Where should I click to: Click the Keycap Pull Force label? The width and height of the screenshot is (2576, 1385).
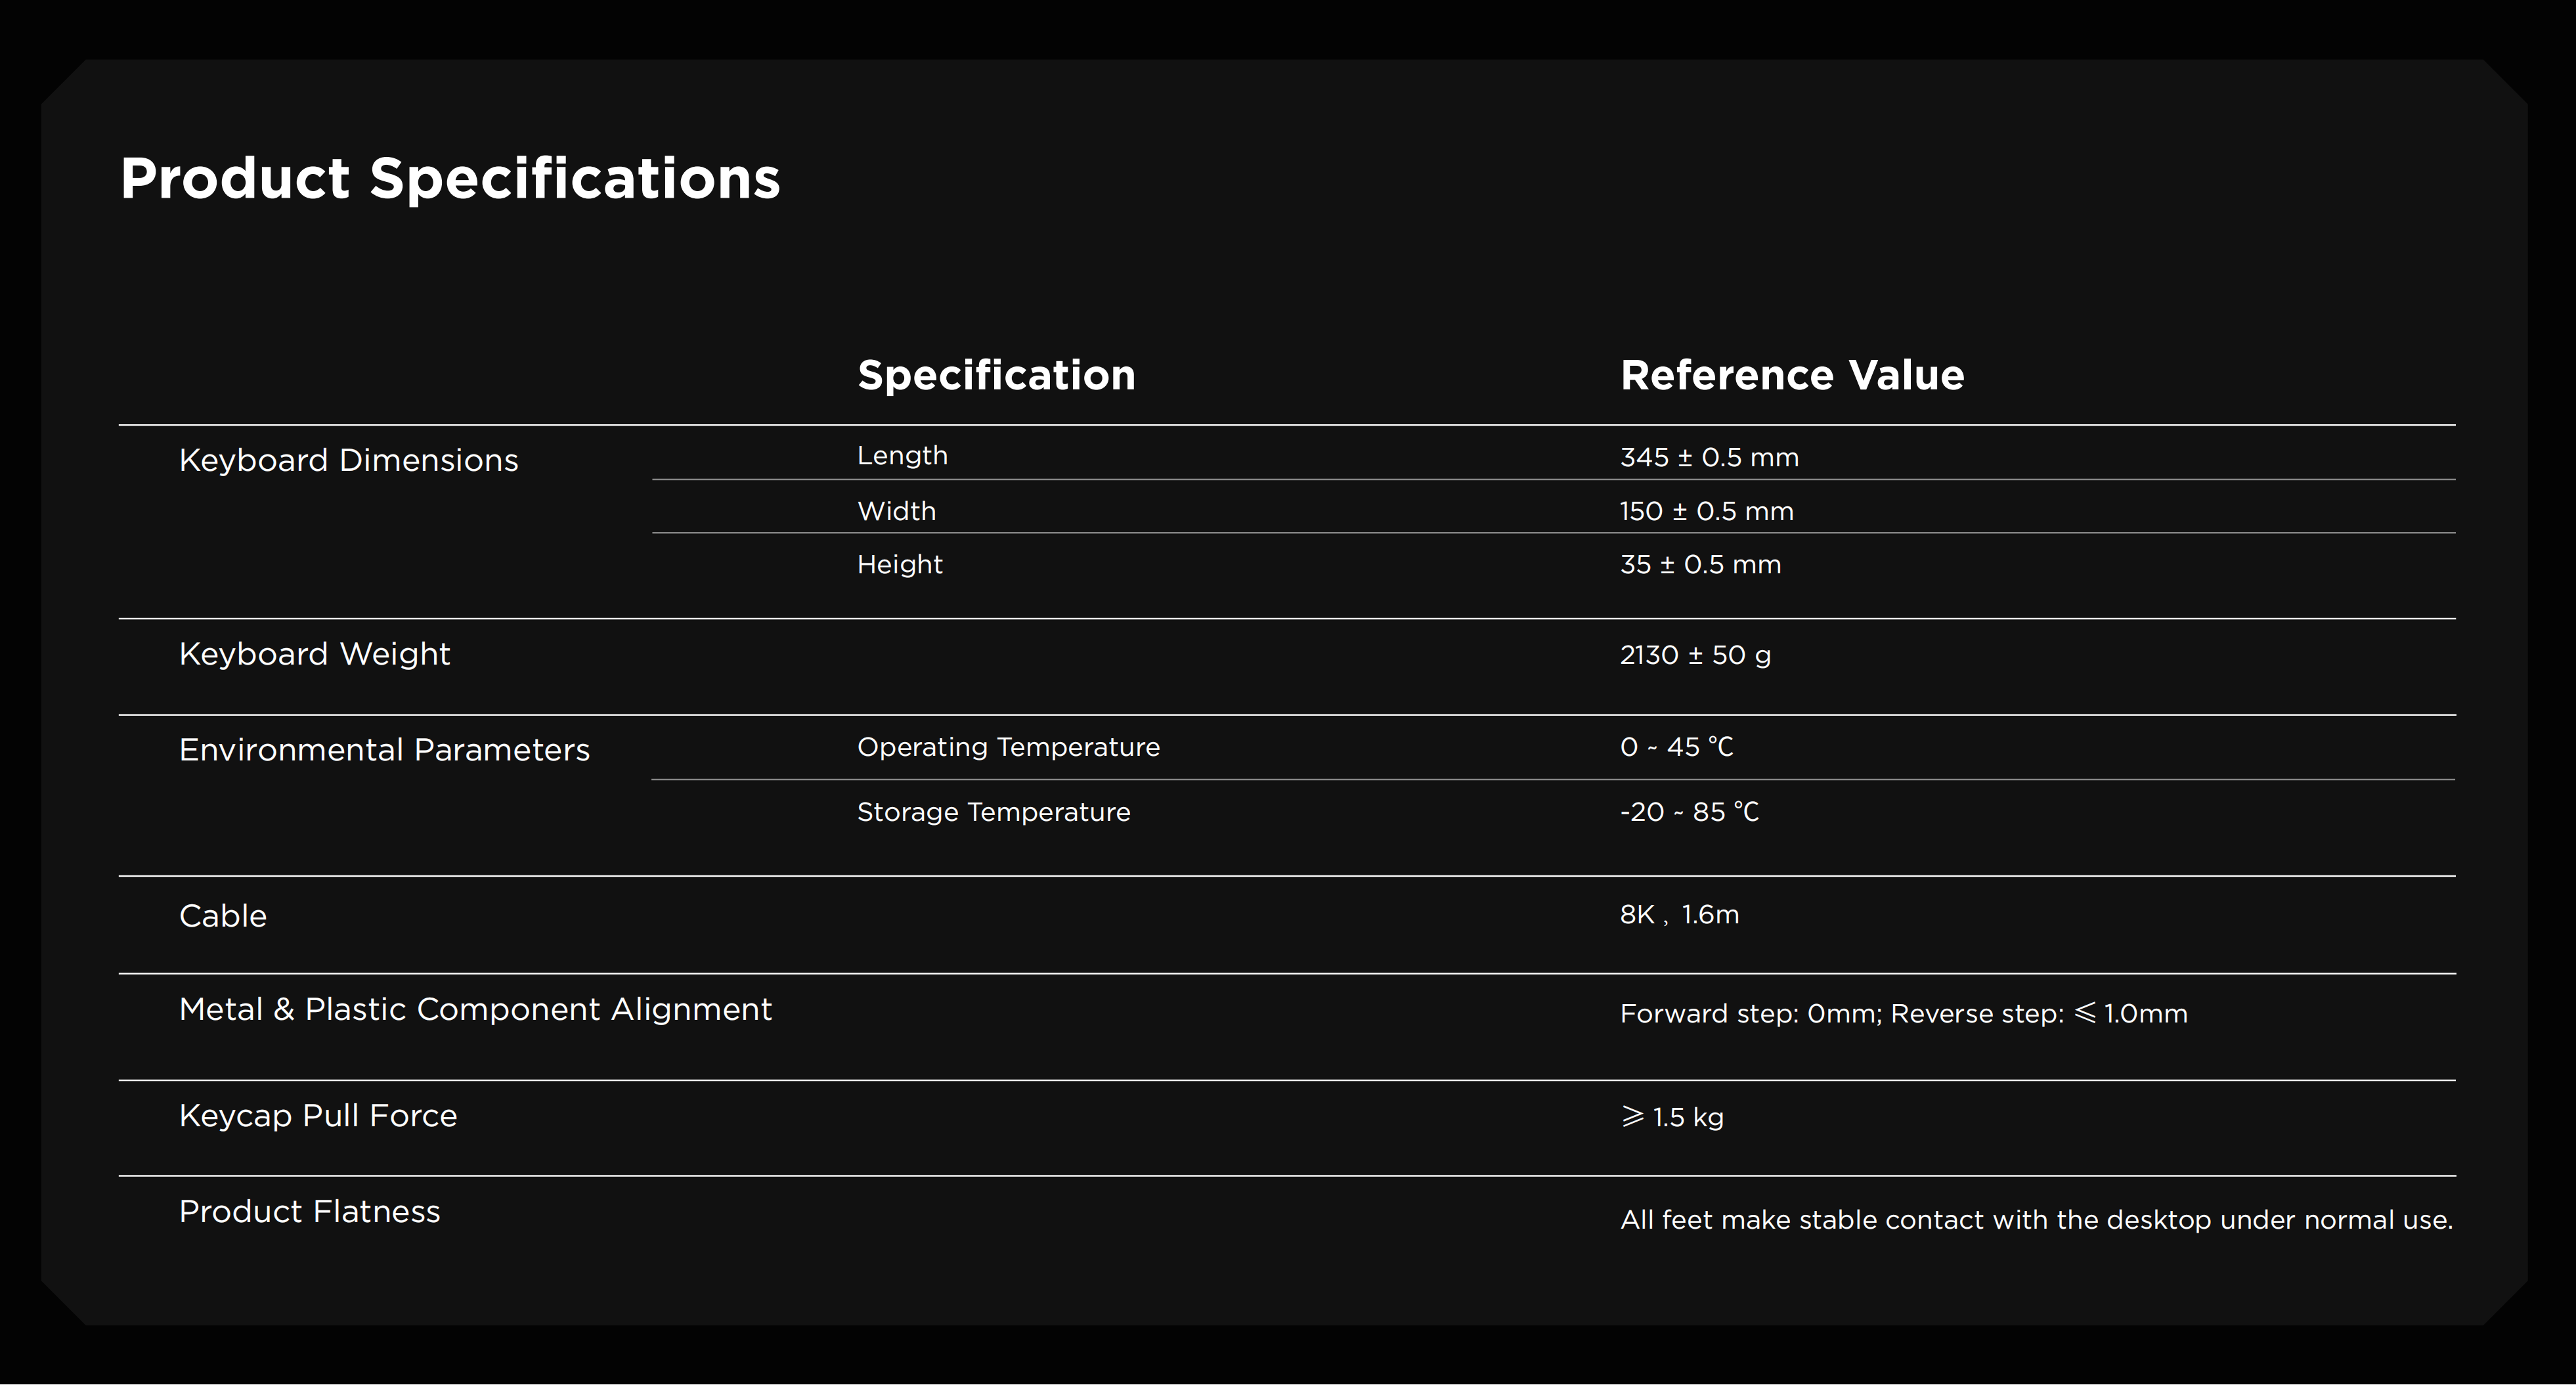tap(318, 1116)
